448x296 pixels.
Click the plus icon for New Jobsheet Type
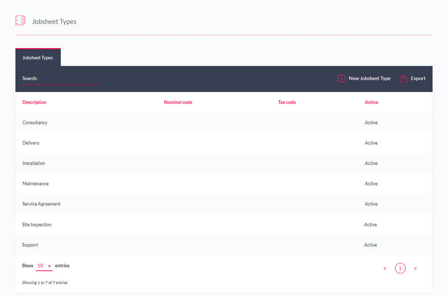pyautogui.click(x=341, y=78)
